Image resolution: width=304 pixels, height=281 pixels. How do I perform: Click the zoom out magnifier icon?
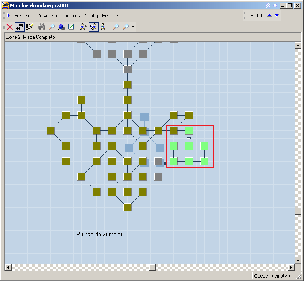(x=126, y=27)
